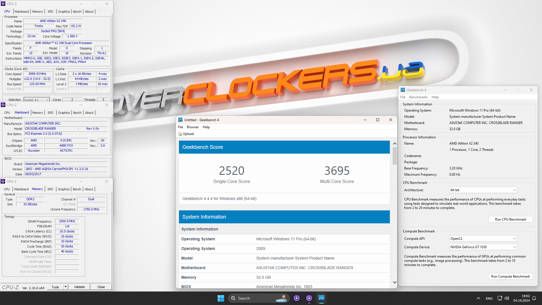
Task: Switch to the Bench tab in the top CPU-Z window
Action: (x=77, y=12)
